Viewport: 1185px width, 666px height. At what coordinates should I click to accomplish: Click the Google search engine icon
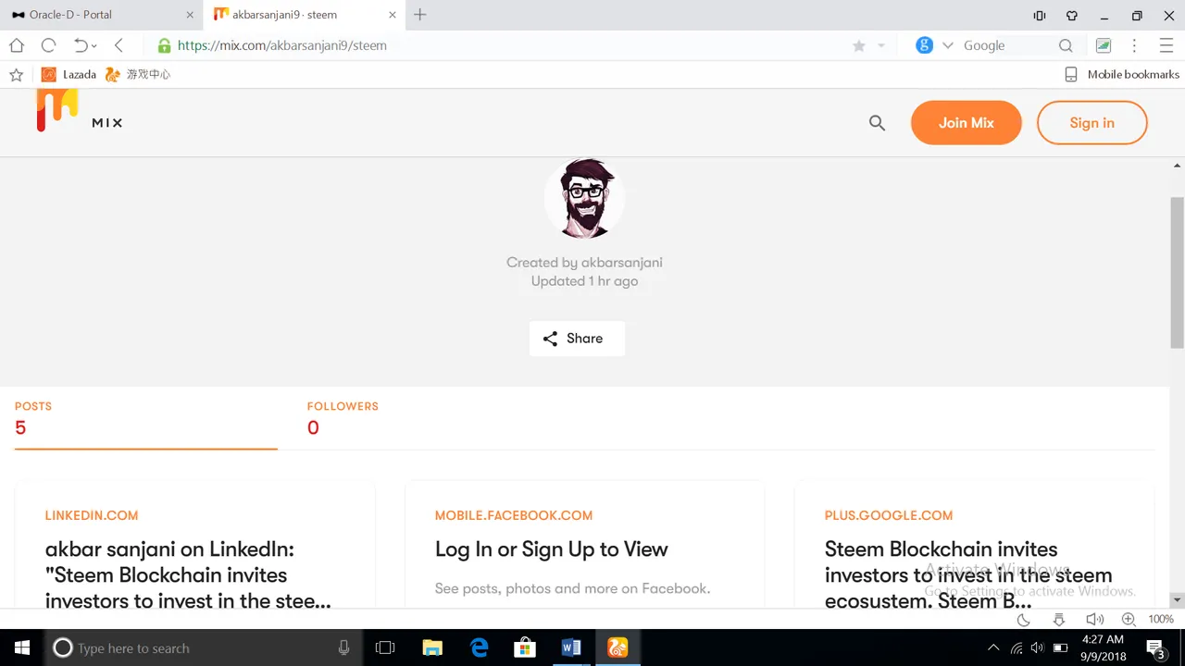[x=924, y=45]
